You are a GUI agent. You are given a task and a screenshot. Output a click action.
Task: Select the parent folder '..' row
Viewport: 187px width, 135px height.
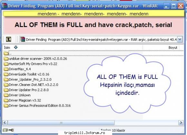click(x=93, y=53)
